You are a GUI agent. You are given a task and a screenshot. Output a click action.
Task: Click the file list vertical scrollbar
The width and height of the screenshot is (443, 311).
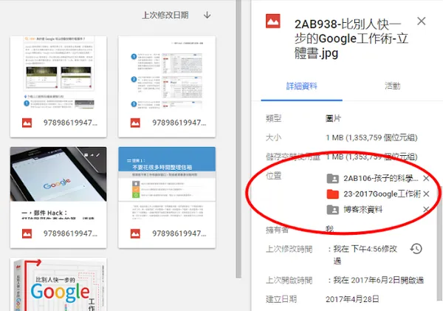pos(238,139)
